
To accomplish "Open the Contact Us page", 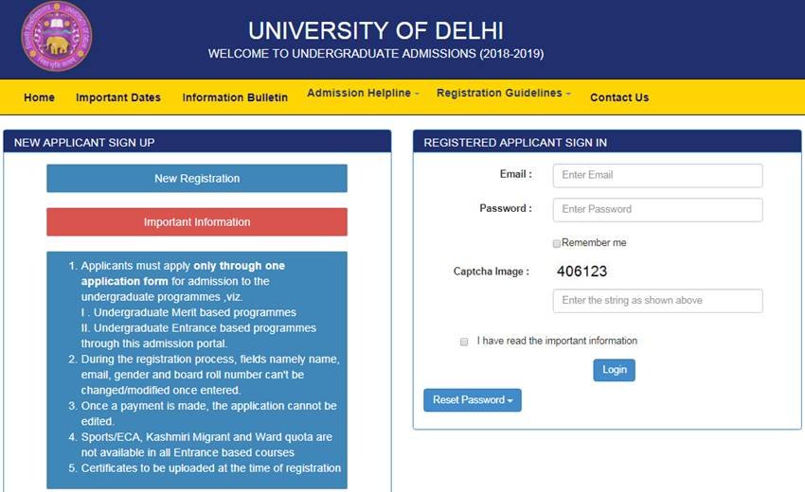I will tap(619, 97).
